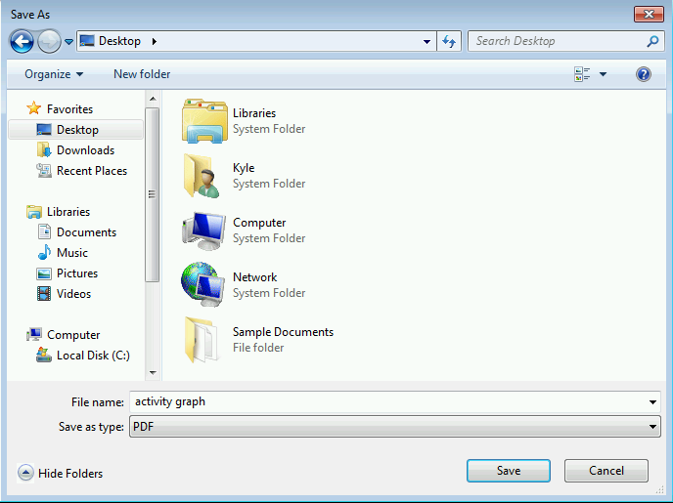673x503 pixels.
Task: Click the Refresh button in address bar
Action: [x=449, y=42]
